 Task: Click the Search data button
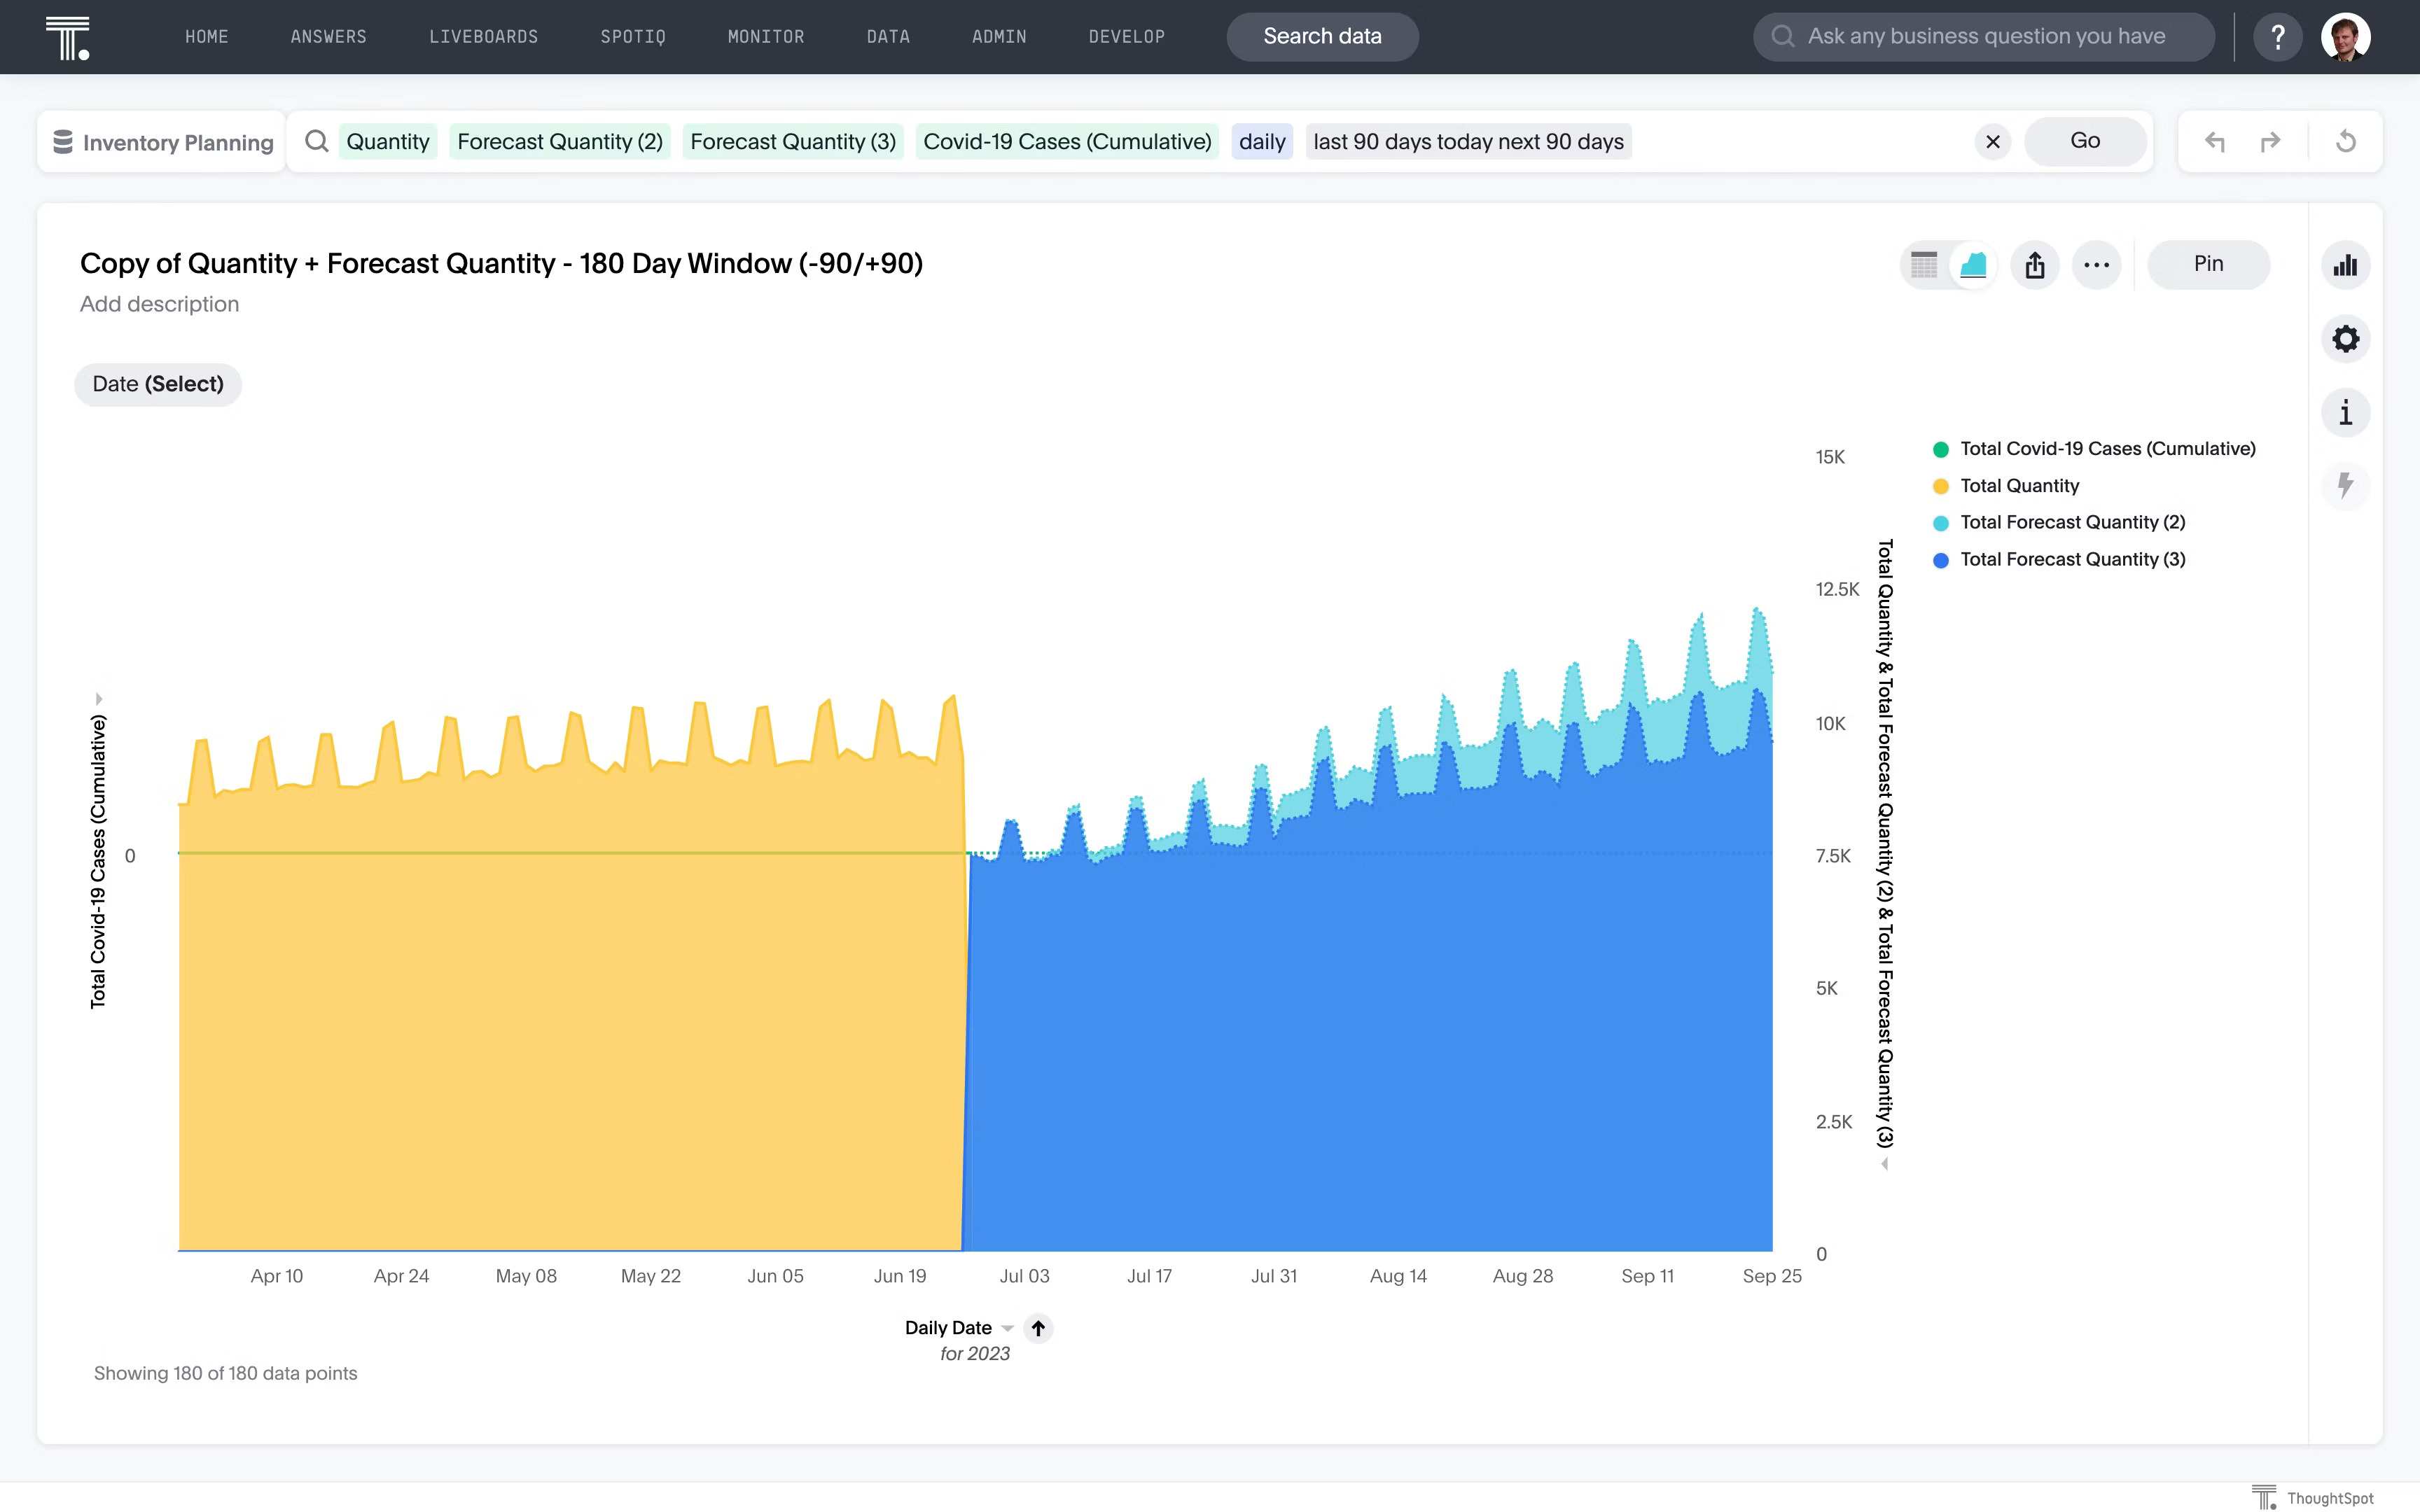coord(1322,37)
